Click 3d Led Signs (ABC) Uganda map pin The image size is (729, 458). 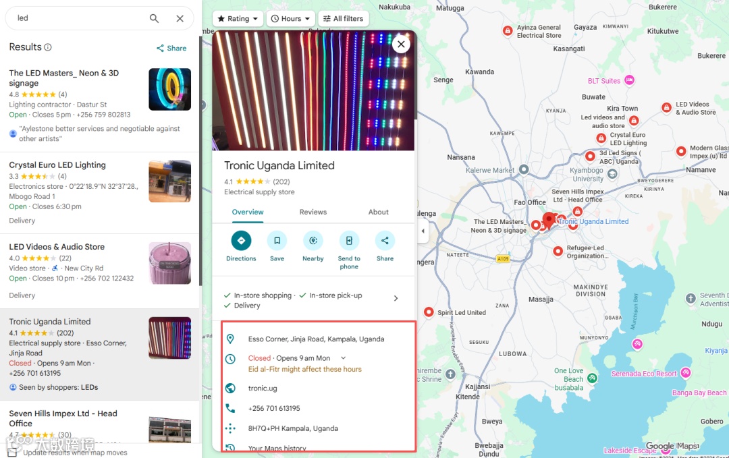[x=590, y=156]
